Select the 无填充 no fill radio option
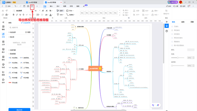 tap(172, 27)
